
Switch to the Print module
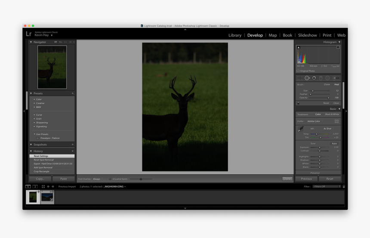(x=327, y=35)
